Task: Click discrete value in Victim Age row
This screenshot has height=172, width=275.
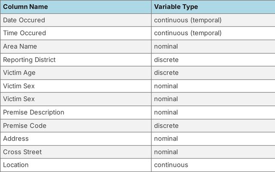Action: point(166,73)
